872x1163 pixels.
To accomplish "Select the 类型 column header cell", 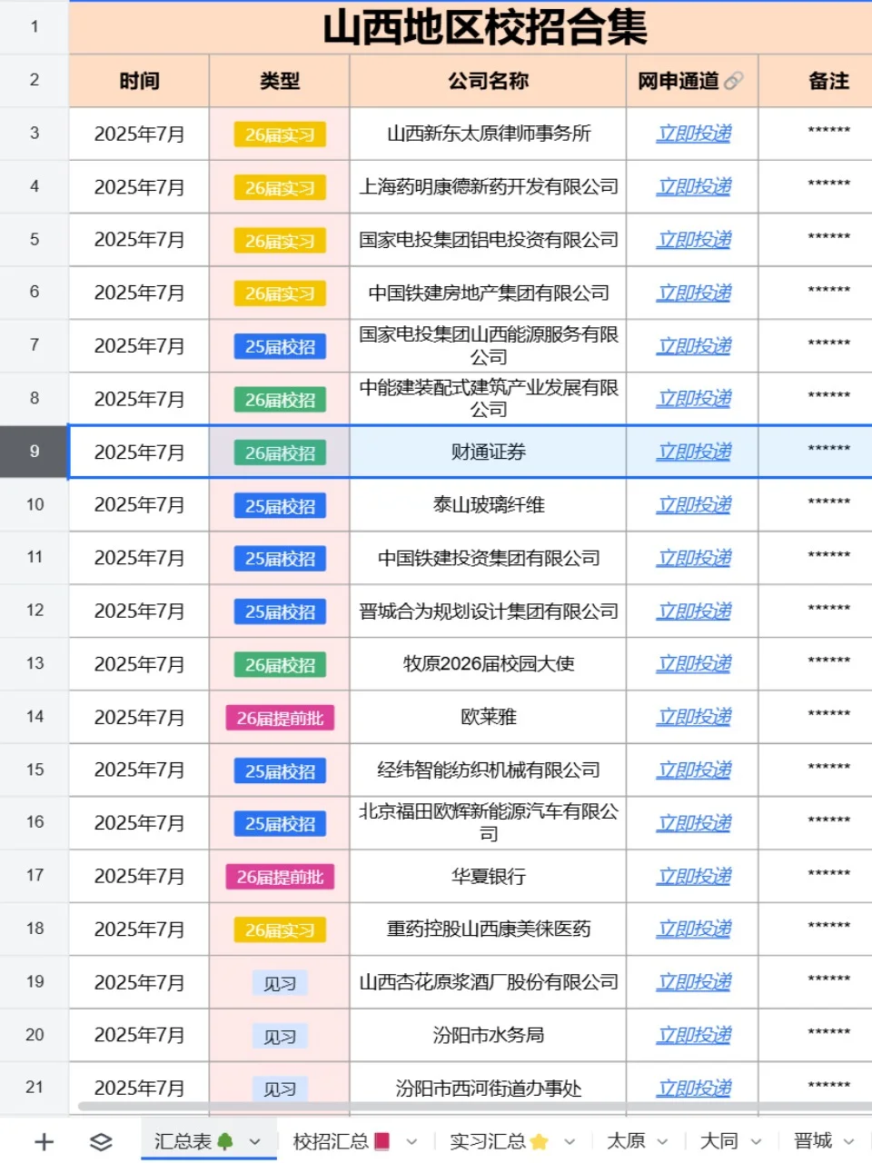I will click(280, 81).
